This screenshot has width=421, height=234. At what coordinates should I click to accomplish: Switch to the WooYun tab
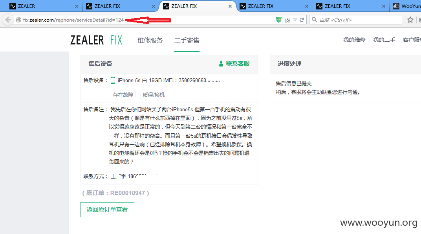[405, 6]
